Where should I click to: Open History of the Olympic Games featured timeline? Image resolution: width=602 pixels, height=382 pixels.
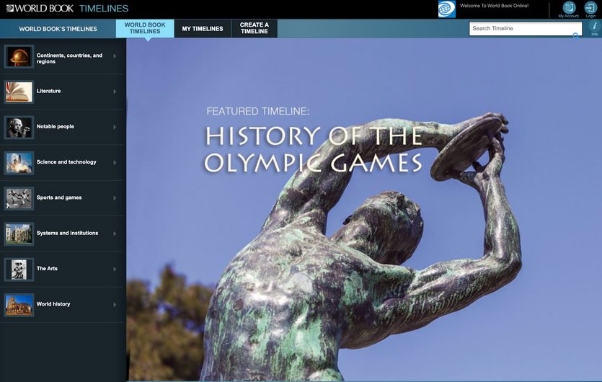314,149
